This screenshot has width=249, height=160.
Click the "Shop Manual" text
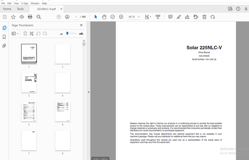204,52
